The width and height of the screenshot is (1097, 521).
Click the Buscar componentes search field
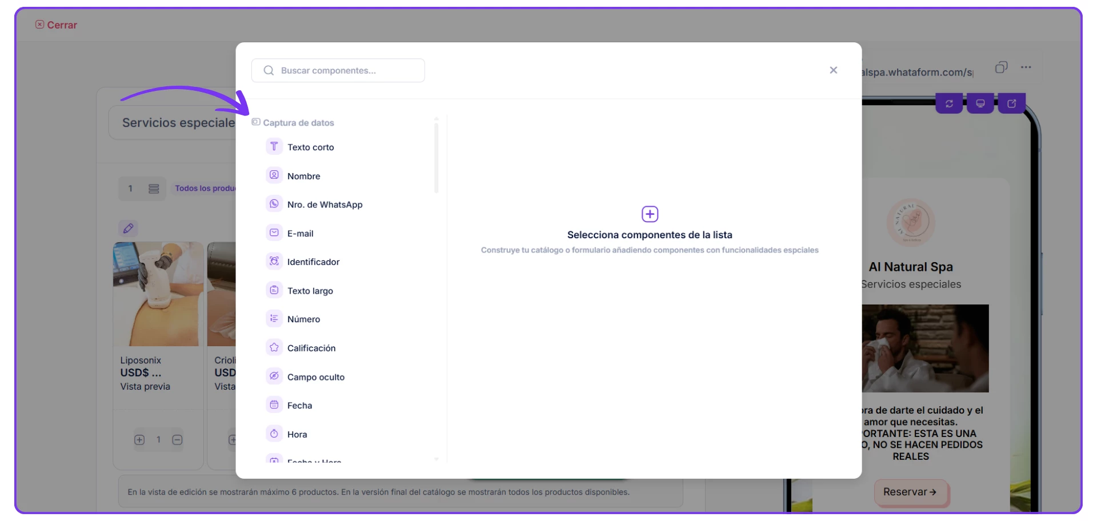coord(338,70)
